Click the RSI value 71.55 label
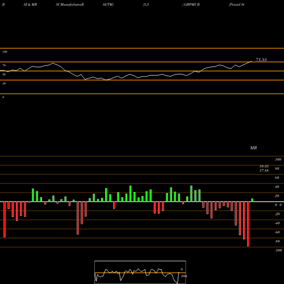This screenshot has height=284, width=284. [261, 60]
